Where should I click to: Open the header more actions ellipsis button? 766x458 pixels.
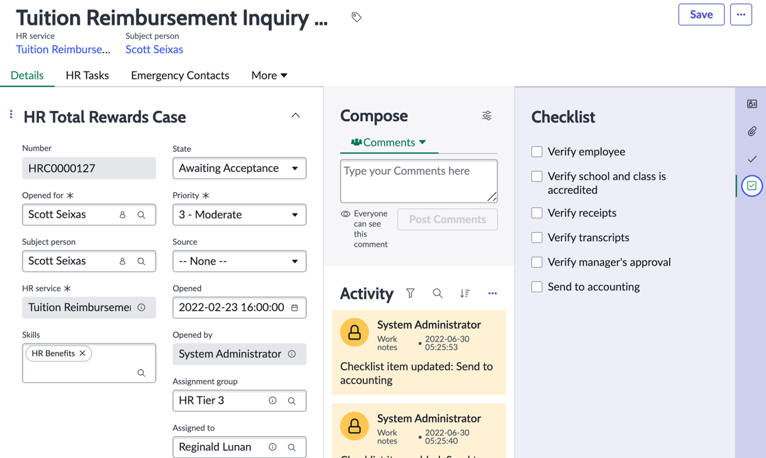(741, 14)
